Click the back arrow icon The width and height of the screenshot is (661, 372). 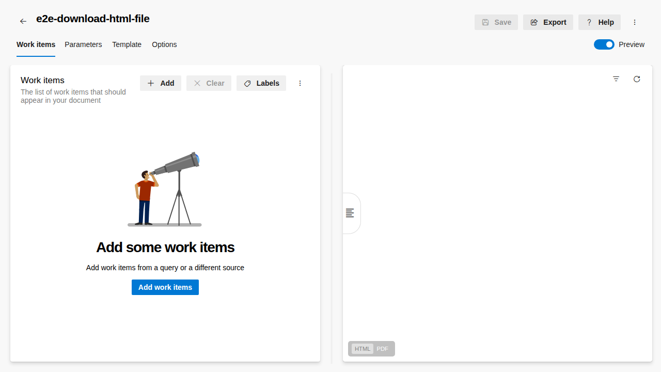pos(23,21)
